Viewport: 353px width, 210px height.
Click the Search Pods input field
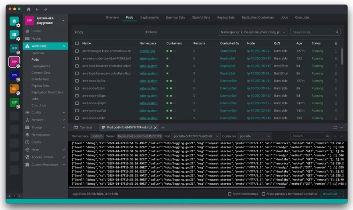pyautogui.click(x=313, y=32)
